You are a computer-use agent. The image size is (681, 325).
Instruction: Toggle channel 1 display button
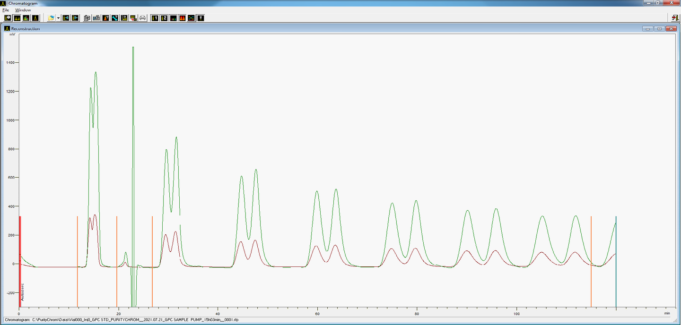click(155, 18)
